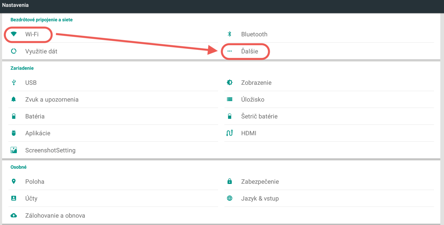444x225 pixels.
Task: Open Zálohovanie a obnova
Action: (x=55, y=216)
